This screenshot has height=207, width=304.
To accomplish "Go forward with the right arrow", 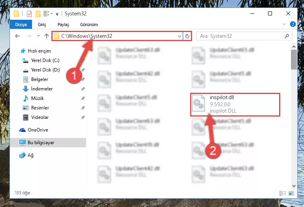I will click(x=29, y=36).
